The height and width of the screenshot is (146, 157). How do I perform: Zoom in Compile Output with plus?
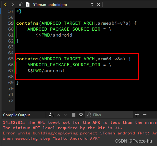click(137, 115)
